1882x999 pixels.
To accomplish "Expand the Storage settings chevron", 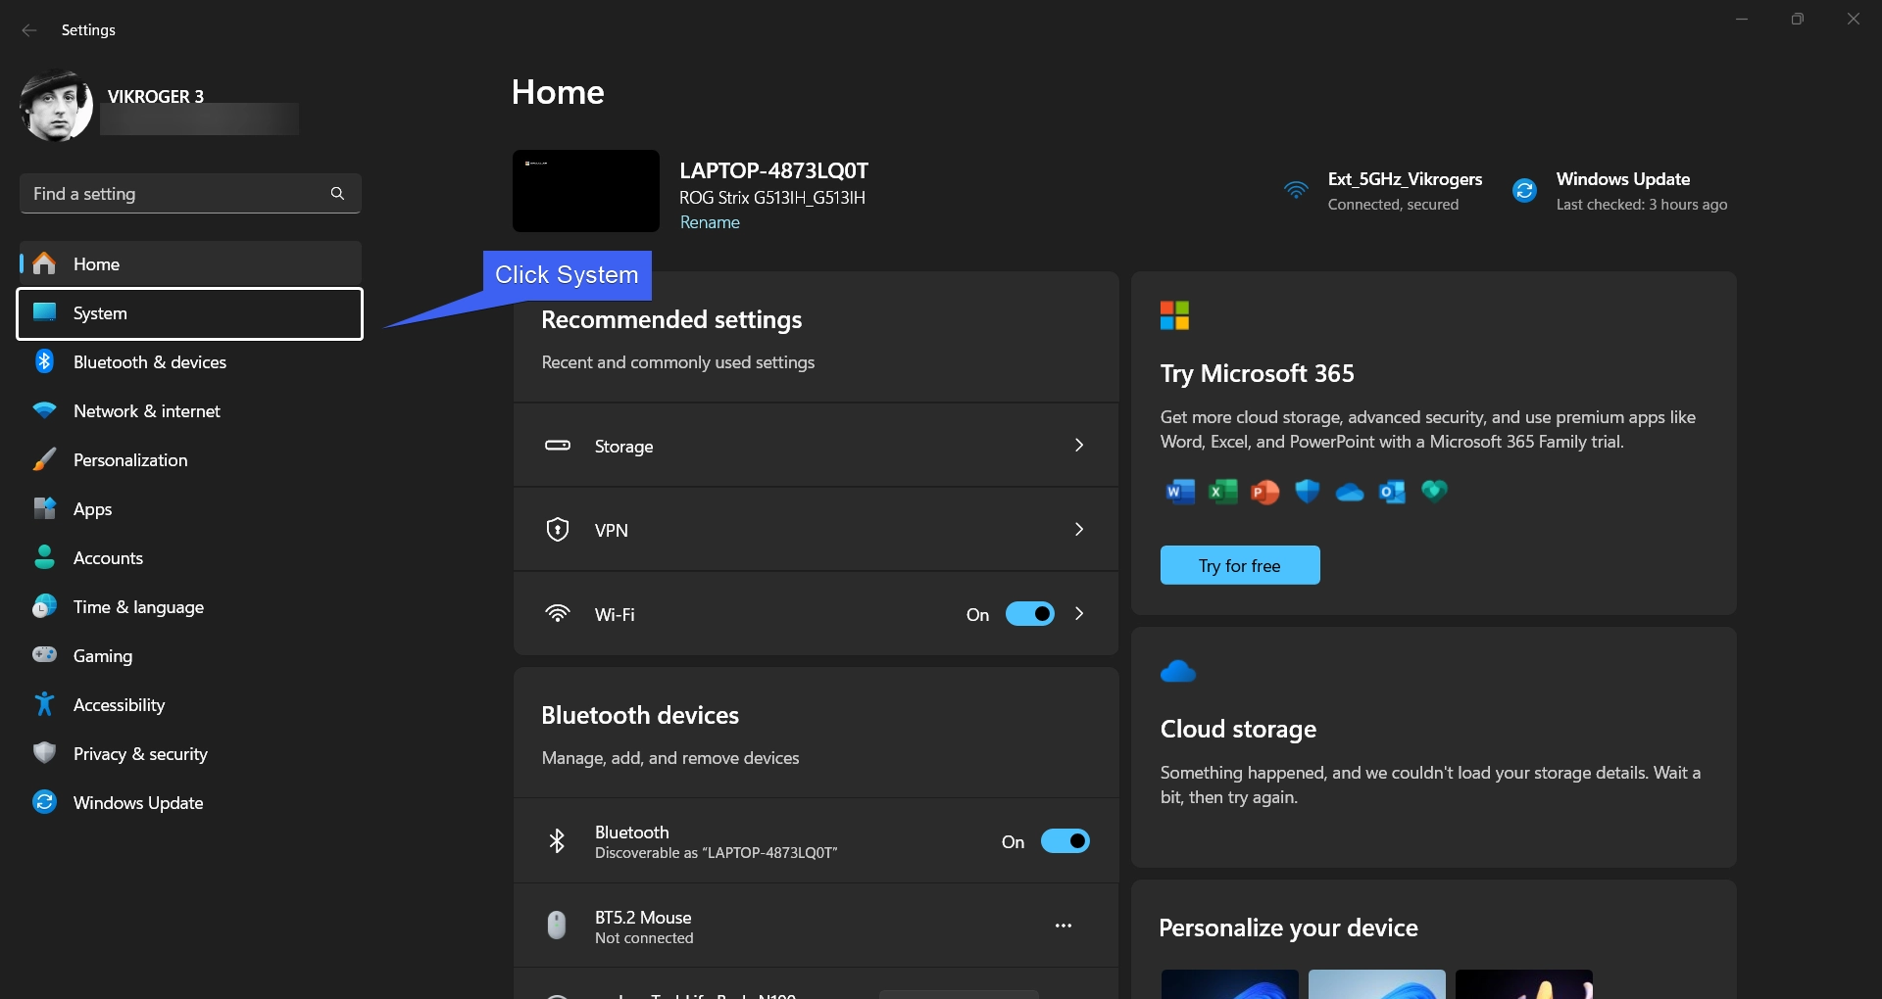I will [x=1079, y=446].
